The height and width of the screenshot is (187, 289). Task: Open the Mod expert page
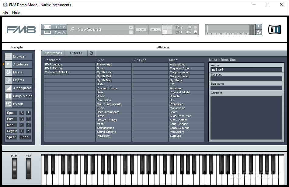(x=12, y=125)
